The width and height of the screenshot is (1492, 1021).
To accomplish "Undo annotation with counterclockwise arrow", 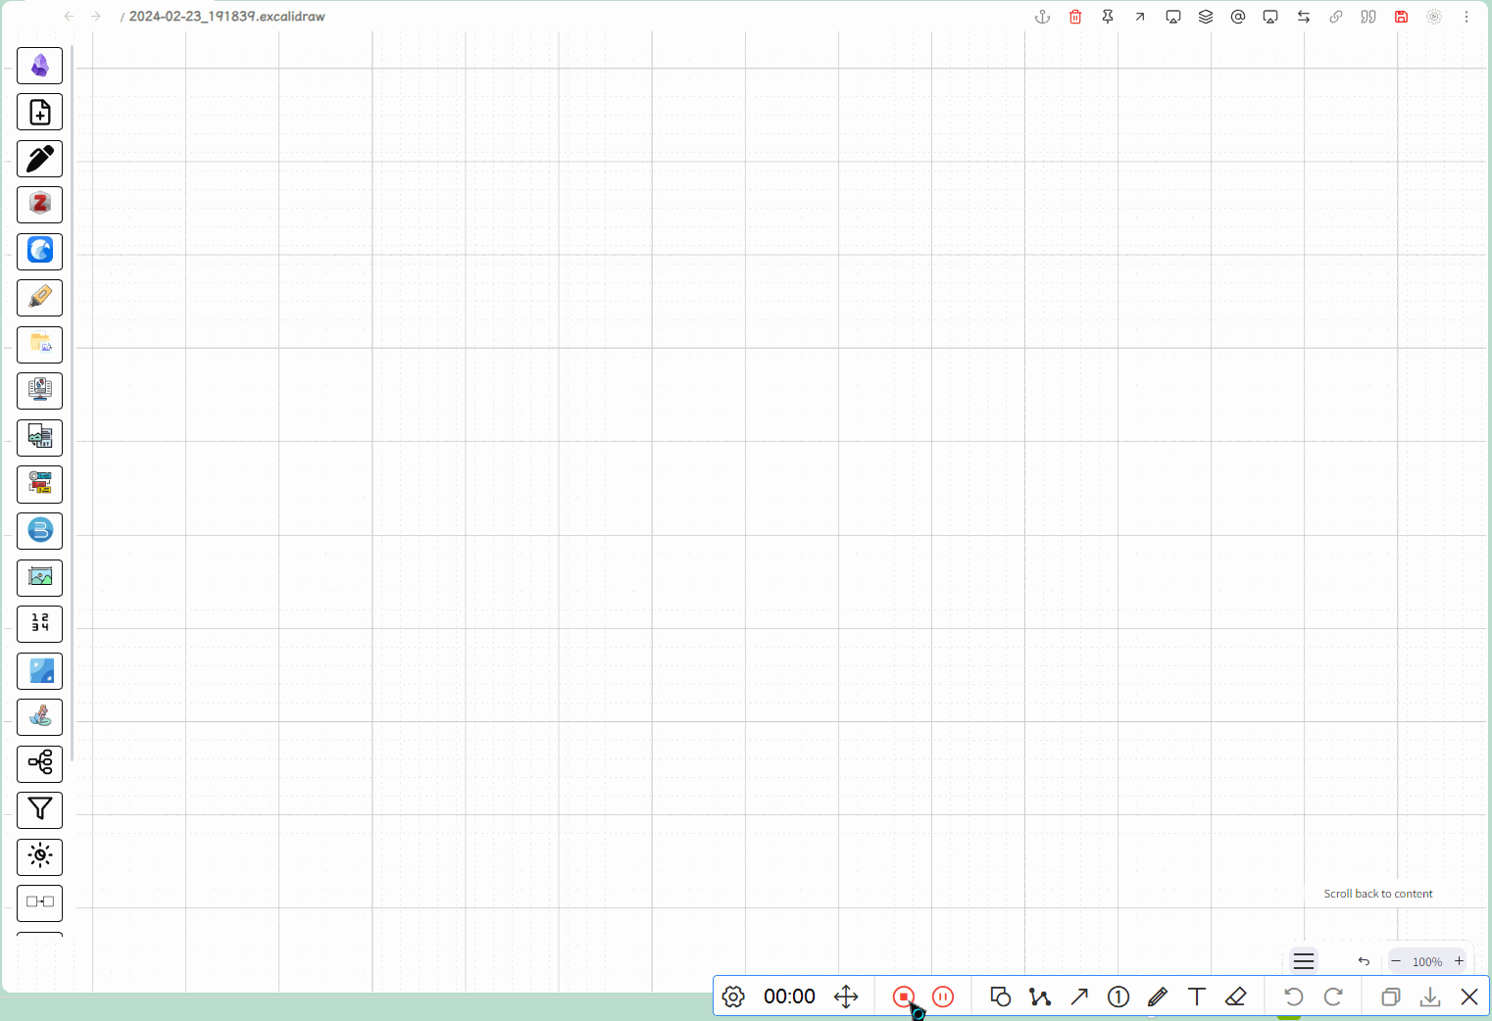I will 1294,997.
